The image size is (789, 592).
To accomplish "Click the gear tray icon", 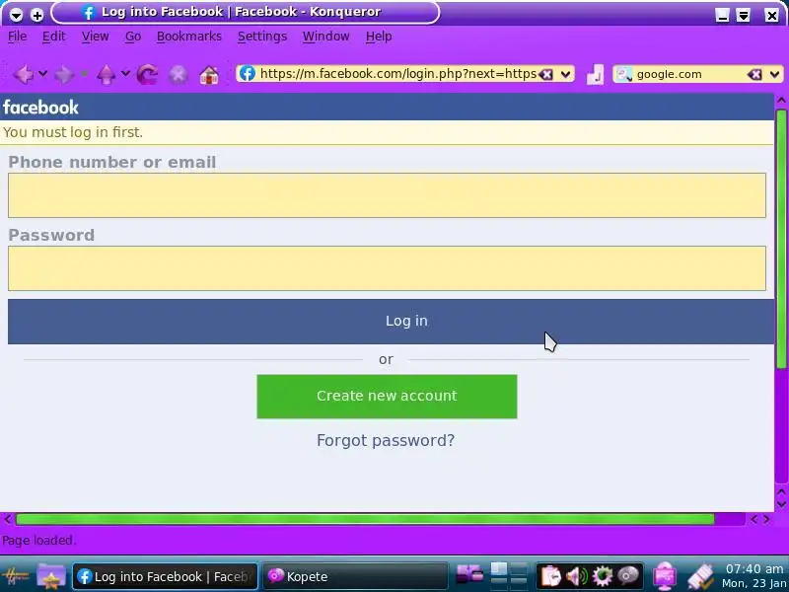I will tap(603, 576).
